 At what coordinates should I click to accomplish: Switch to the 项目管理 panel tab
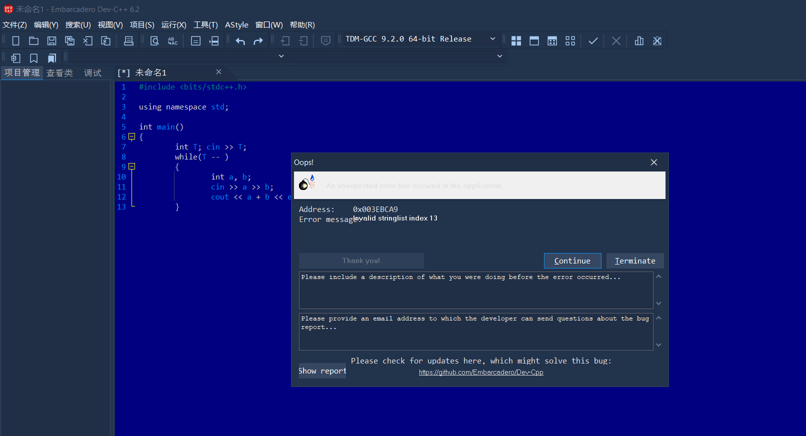point(22,73)
